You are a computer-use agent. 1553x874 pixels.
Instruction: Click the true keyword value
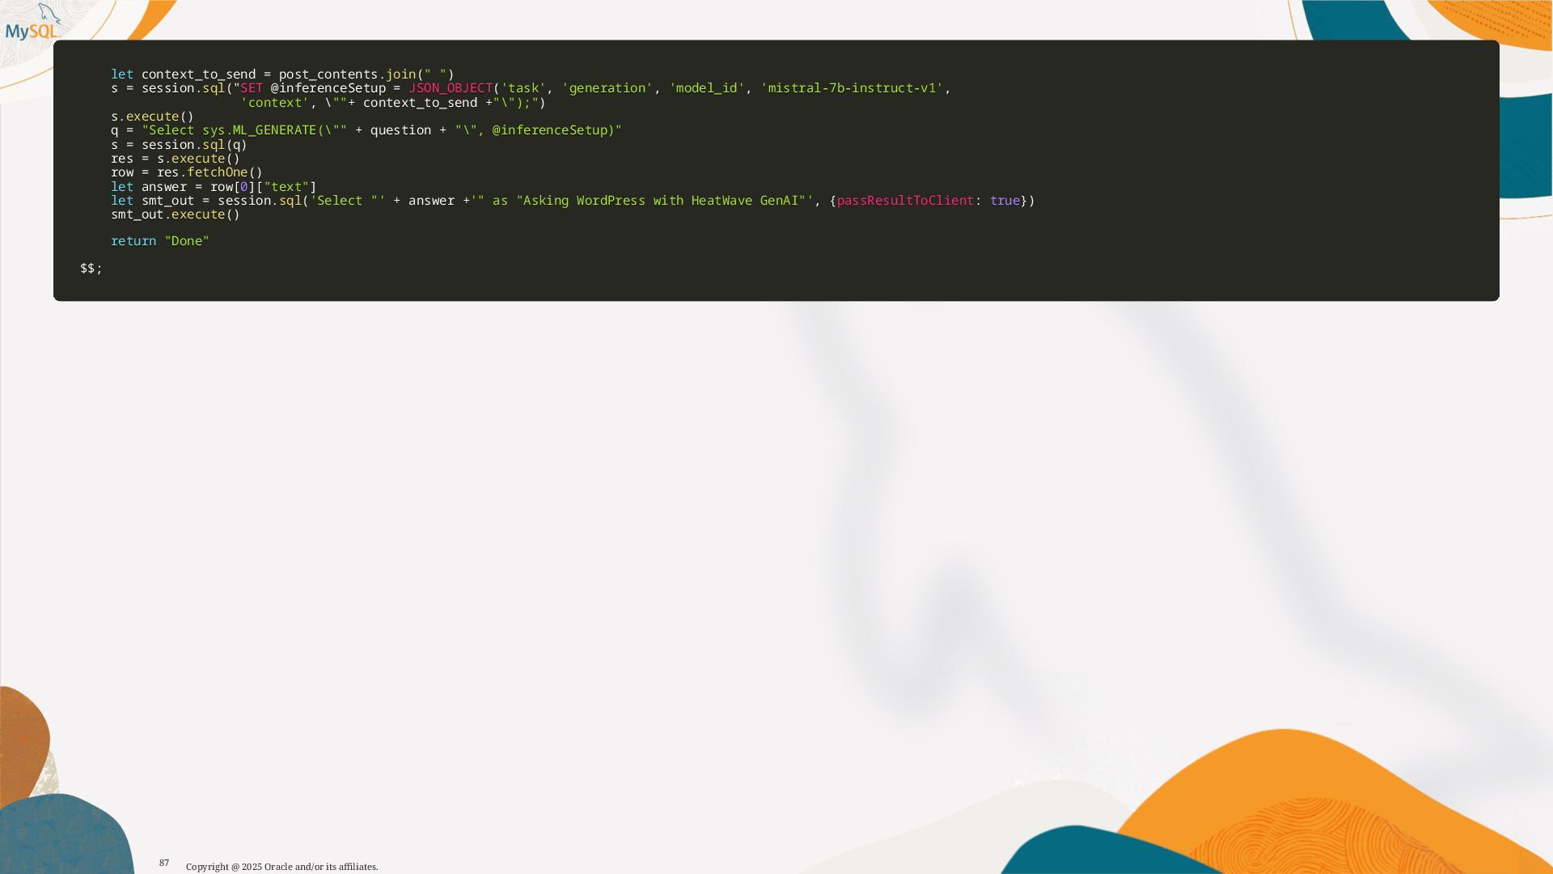1005,201
